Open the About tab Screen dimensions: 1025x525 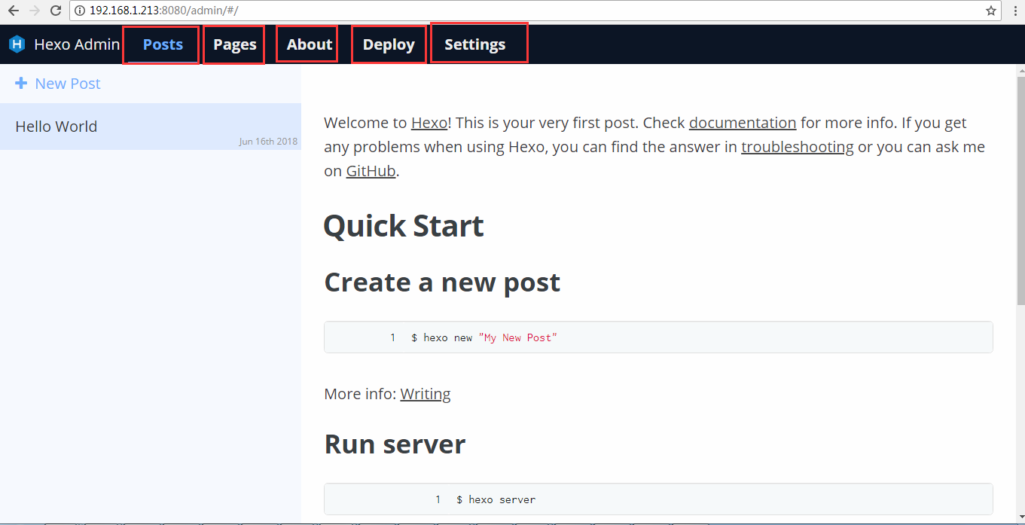tap(309, 44)
